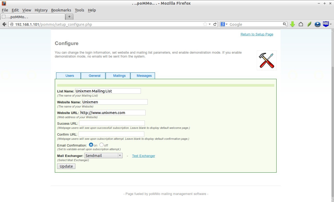Click the site identity globe icon
Screen dimensions: 334x202
tap(12, 24)
